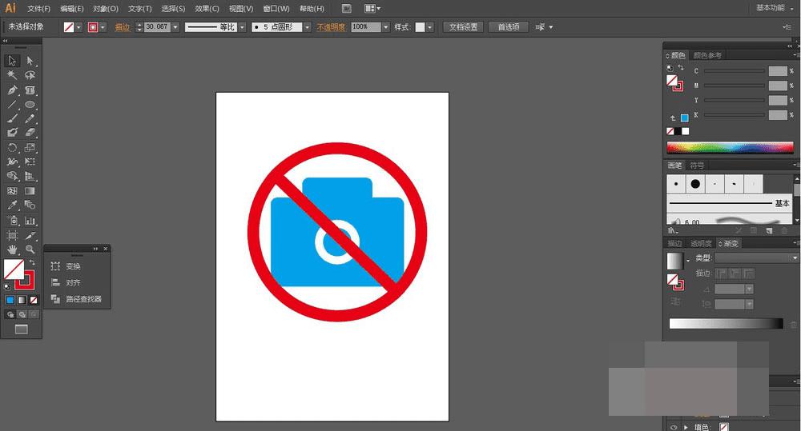Open the opacity 100% dropdown
This screenshot has width=801, height=431.
point(385,26)
